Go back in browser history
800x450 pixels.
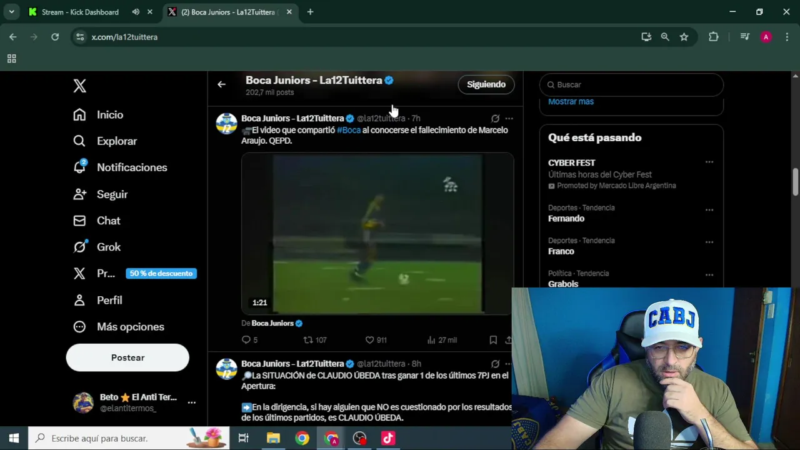13,37
